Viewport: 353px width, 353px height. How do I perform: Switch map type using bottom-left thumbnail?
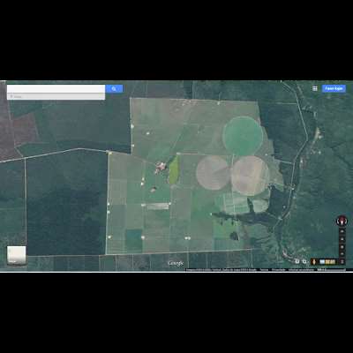click(17, 255)
